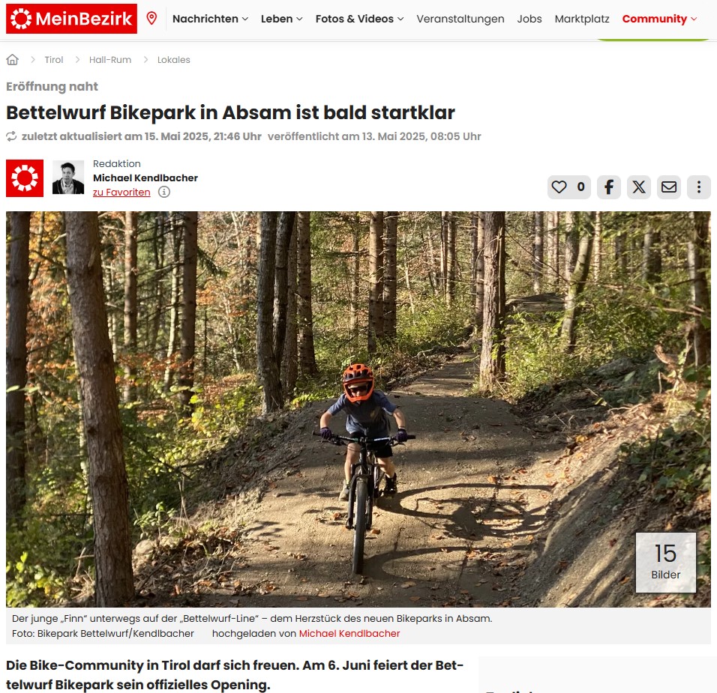Open the Veranstaltungen menu item

click(460, 19)
